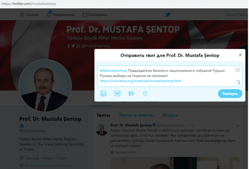Viewport: 249px width, 169px height.
Task: Click the tweet author name Prof. Dr. Mustafa Şentop
Action: (131, 125)
